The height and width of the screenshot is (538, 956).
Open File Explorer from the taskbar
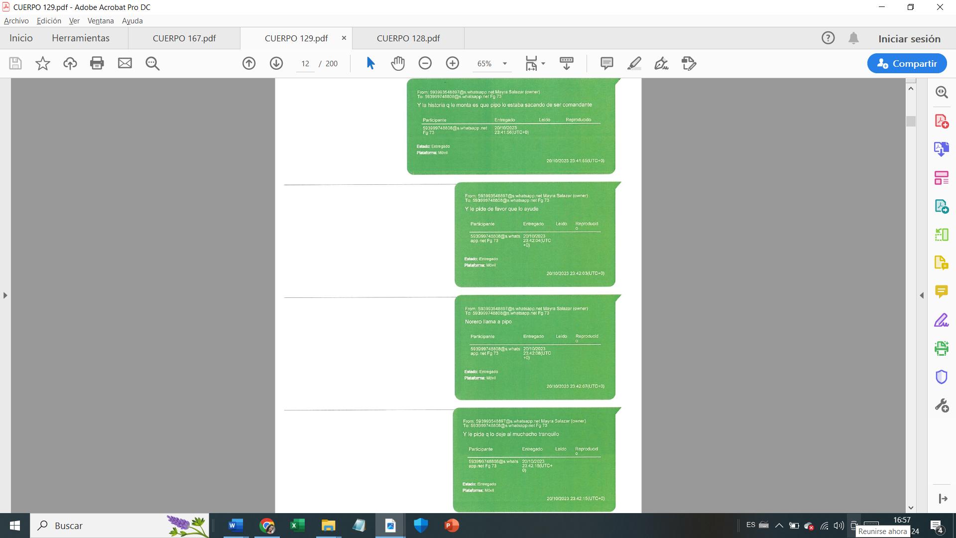point(328,526)
